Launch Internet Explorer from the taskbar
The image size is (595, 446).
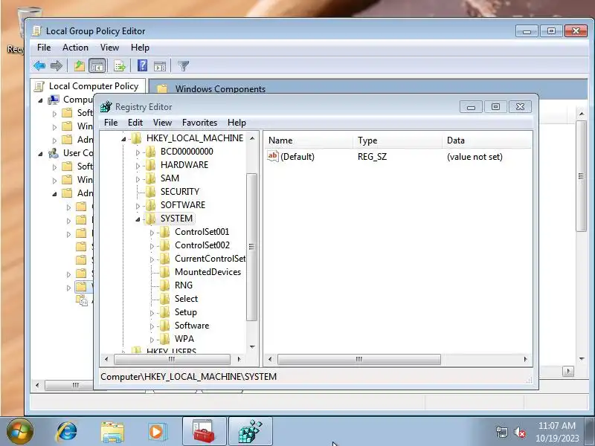pos(67,432)
